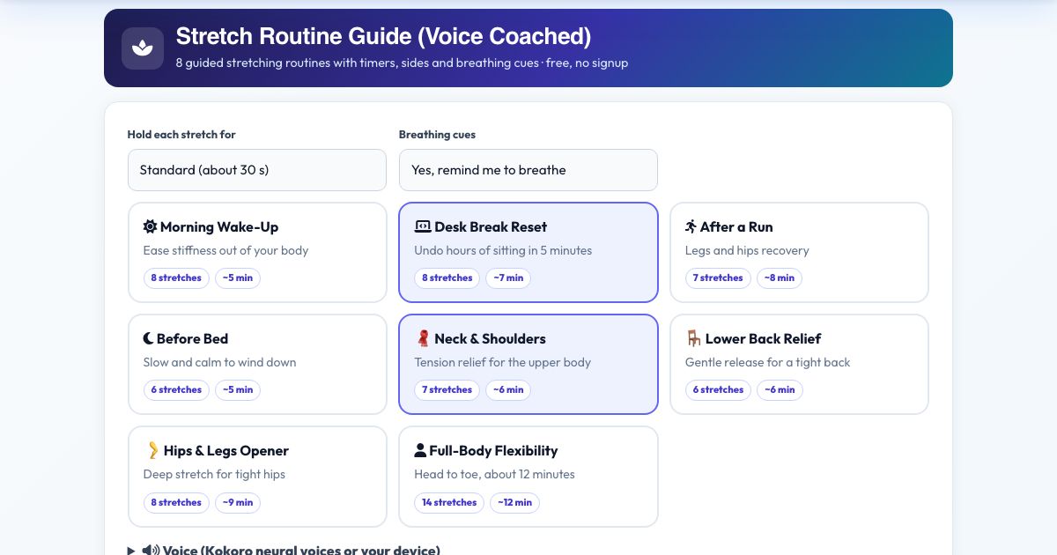
Task: Open the 'Hold each stretch for' dropdown
Action: pos(257,170)
